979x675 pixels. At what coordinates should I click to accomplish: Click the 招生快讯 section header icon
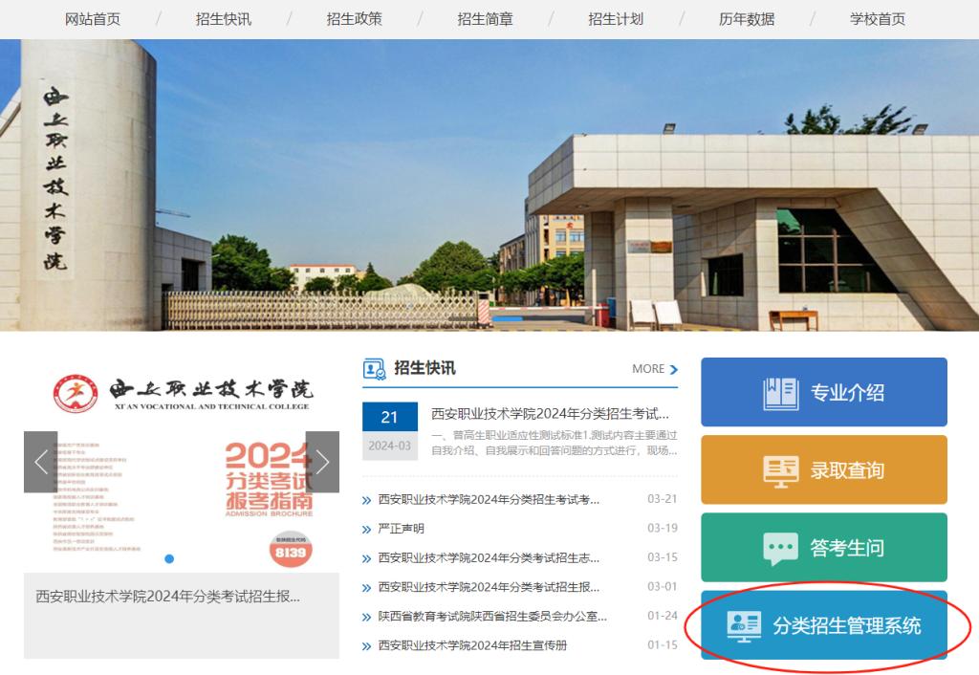click(x=374, y=369)
